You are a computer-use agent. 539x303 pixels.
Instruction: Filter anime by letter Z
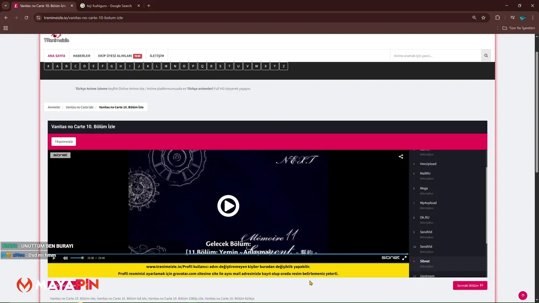(283, 66)
